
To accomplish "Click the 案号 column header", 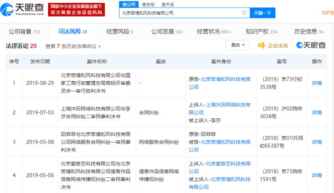I will [282, 61].
